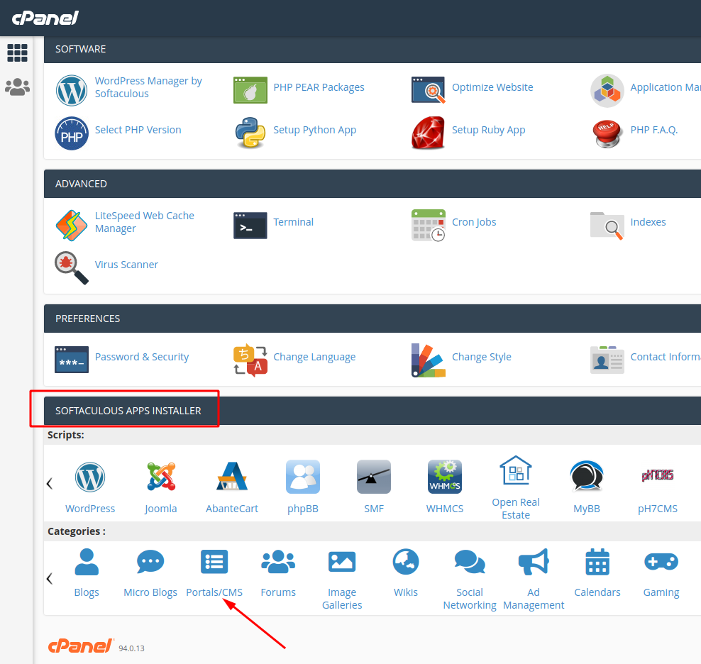Select the Forums category icon
This screenshot has height=664, width=701.
278,562
